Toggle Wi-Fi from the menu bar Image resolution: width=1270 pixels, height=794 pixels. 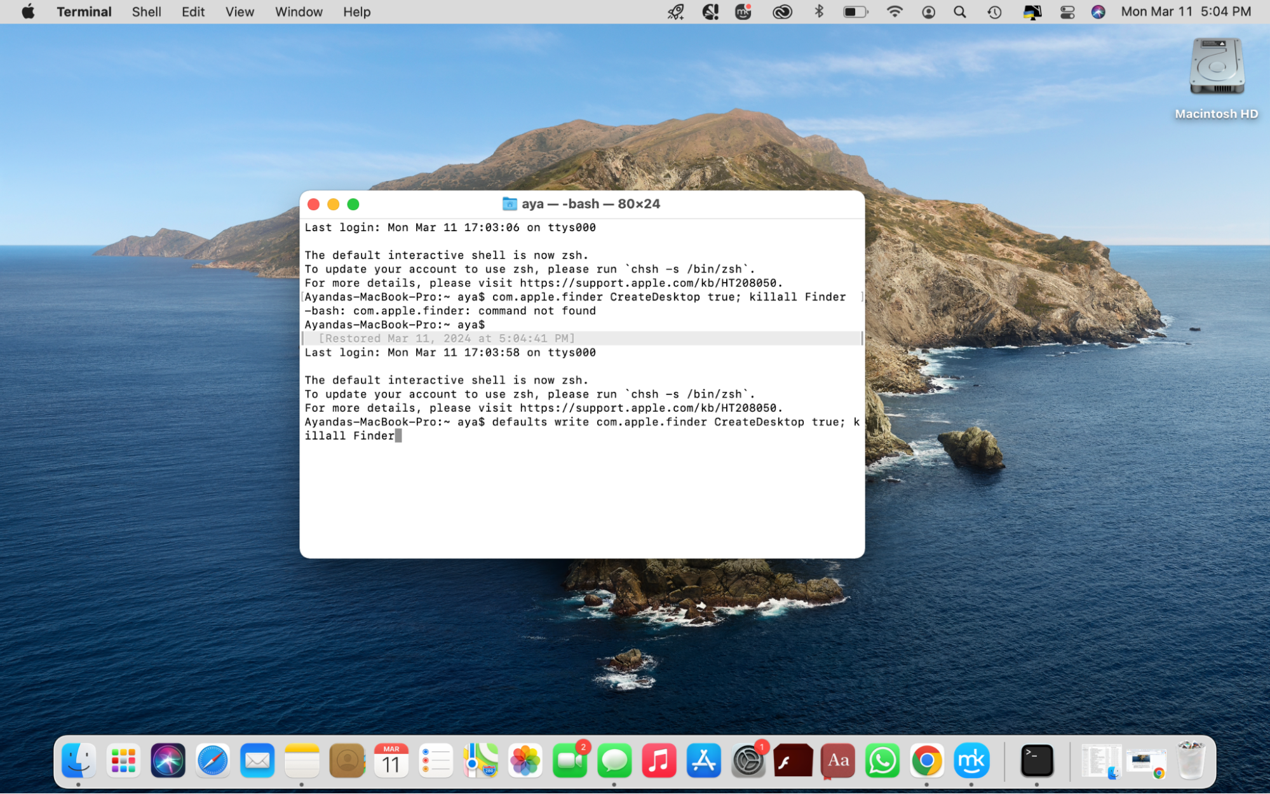pyautogui.click(x=896, y=11)
